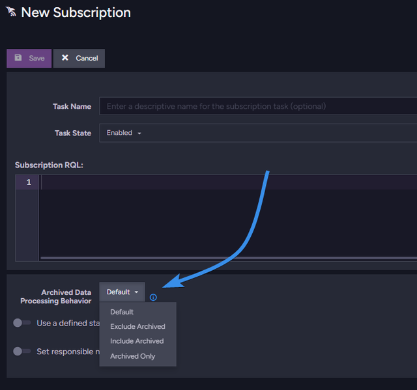Click the RQL editor horizontal scrollbar
The image size is (417, 390).
click(x=228, y=258)
